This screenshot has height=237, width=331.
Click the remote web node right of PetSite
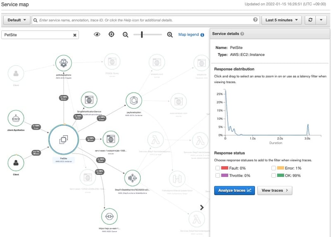[x=110, y=139]
